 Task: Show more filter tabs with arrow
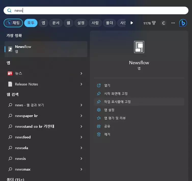tap(132, 23)
